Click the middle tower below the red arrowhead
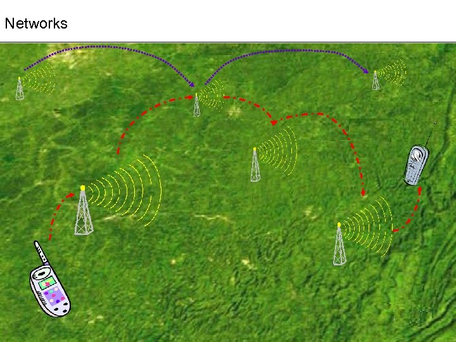This screenshot has width=456, height=342. tap(255, 165)
